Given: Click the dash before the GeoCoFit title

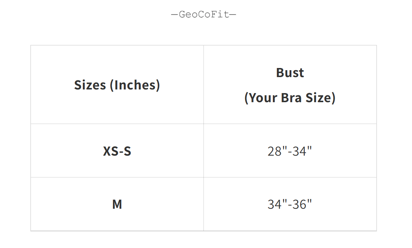Looking at the screenshot, I should (x=175, y=15).
